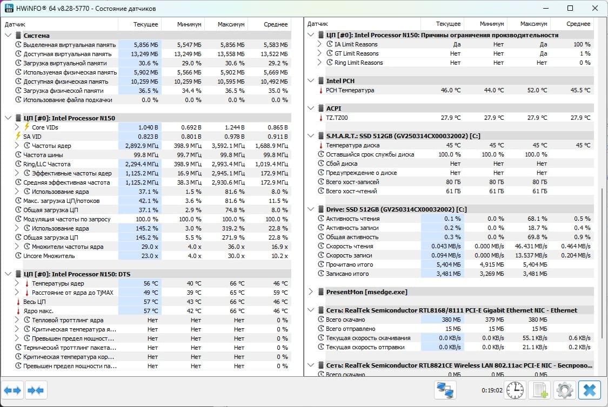
Task: Click the expand-layout arrows button in the bottom toolbar
Action: pos(12,390)
